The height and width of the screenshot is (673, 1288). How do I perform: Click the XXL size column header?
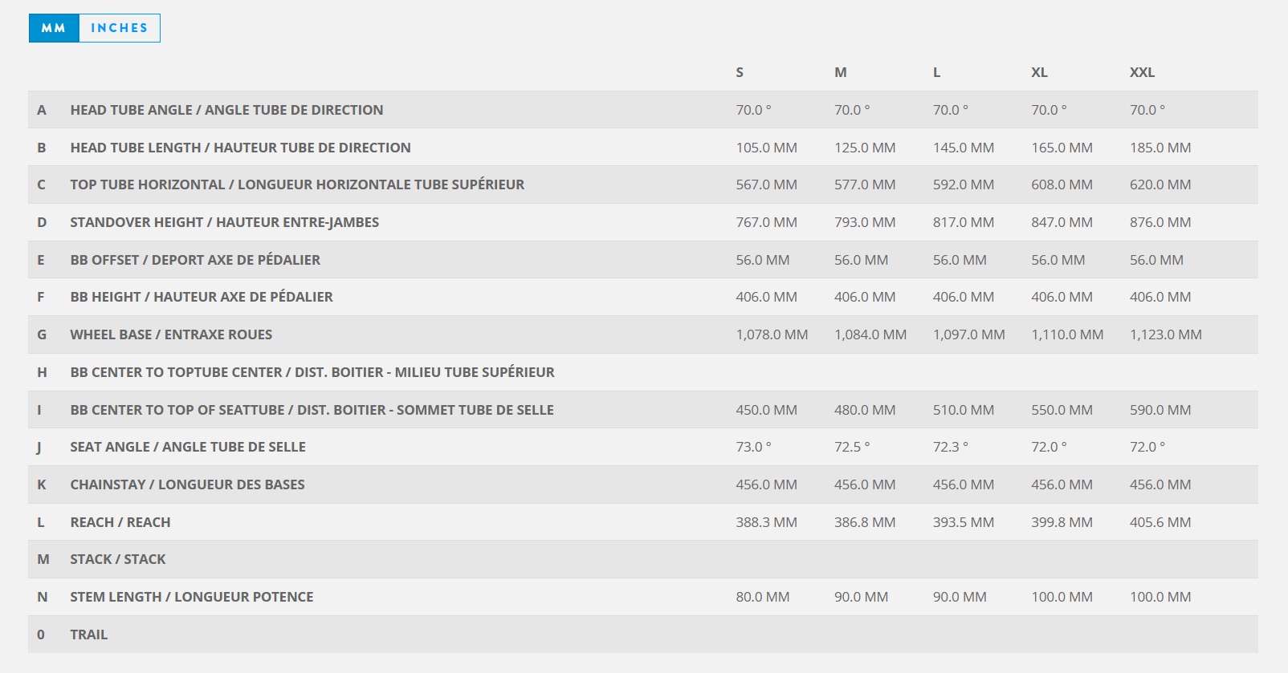1142,72
